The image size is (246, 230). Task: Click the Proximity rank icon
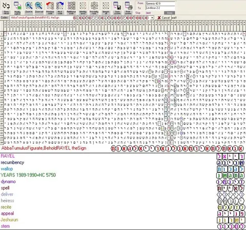coord(94,8)
